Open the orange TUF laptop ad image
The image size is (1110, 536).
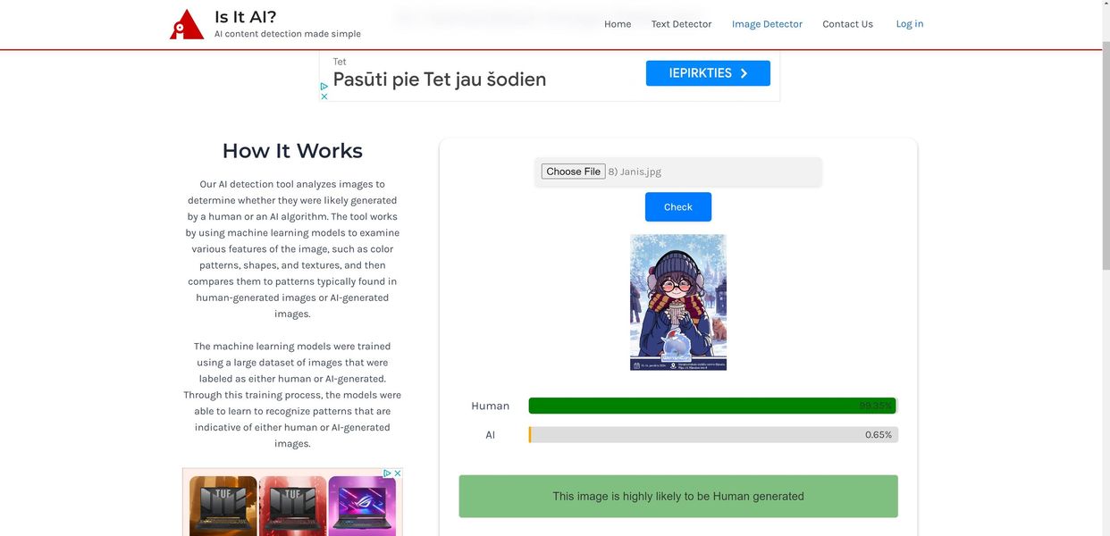click(x=223, y=506)
